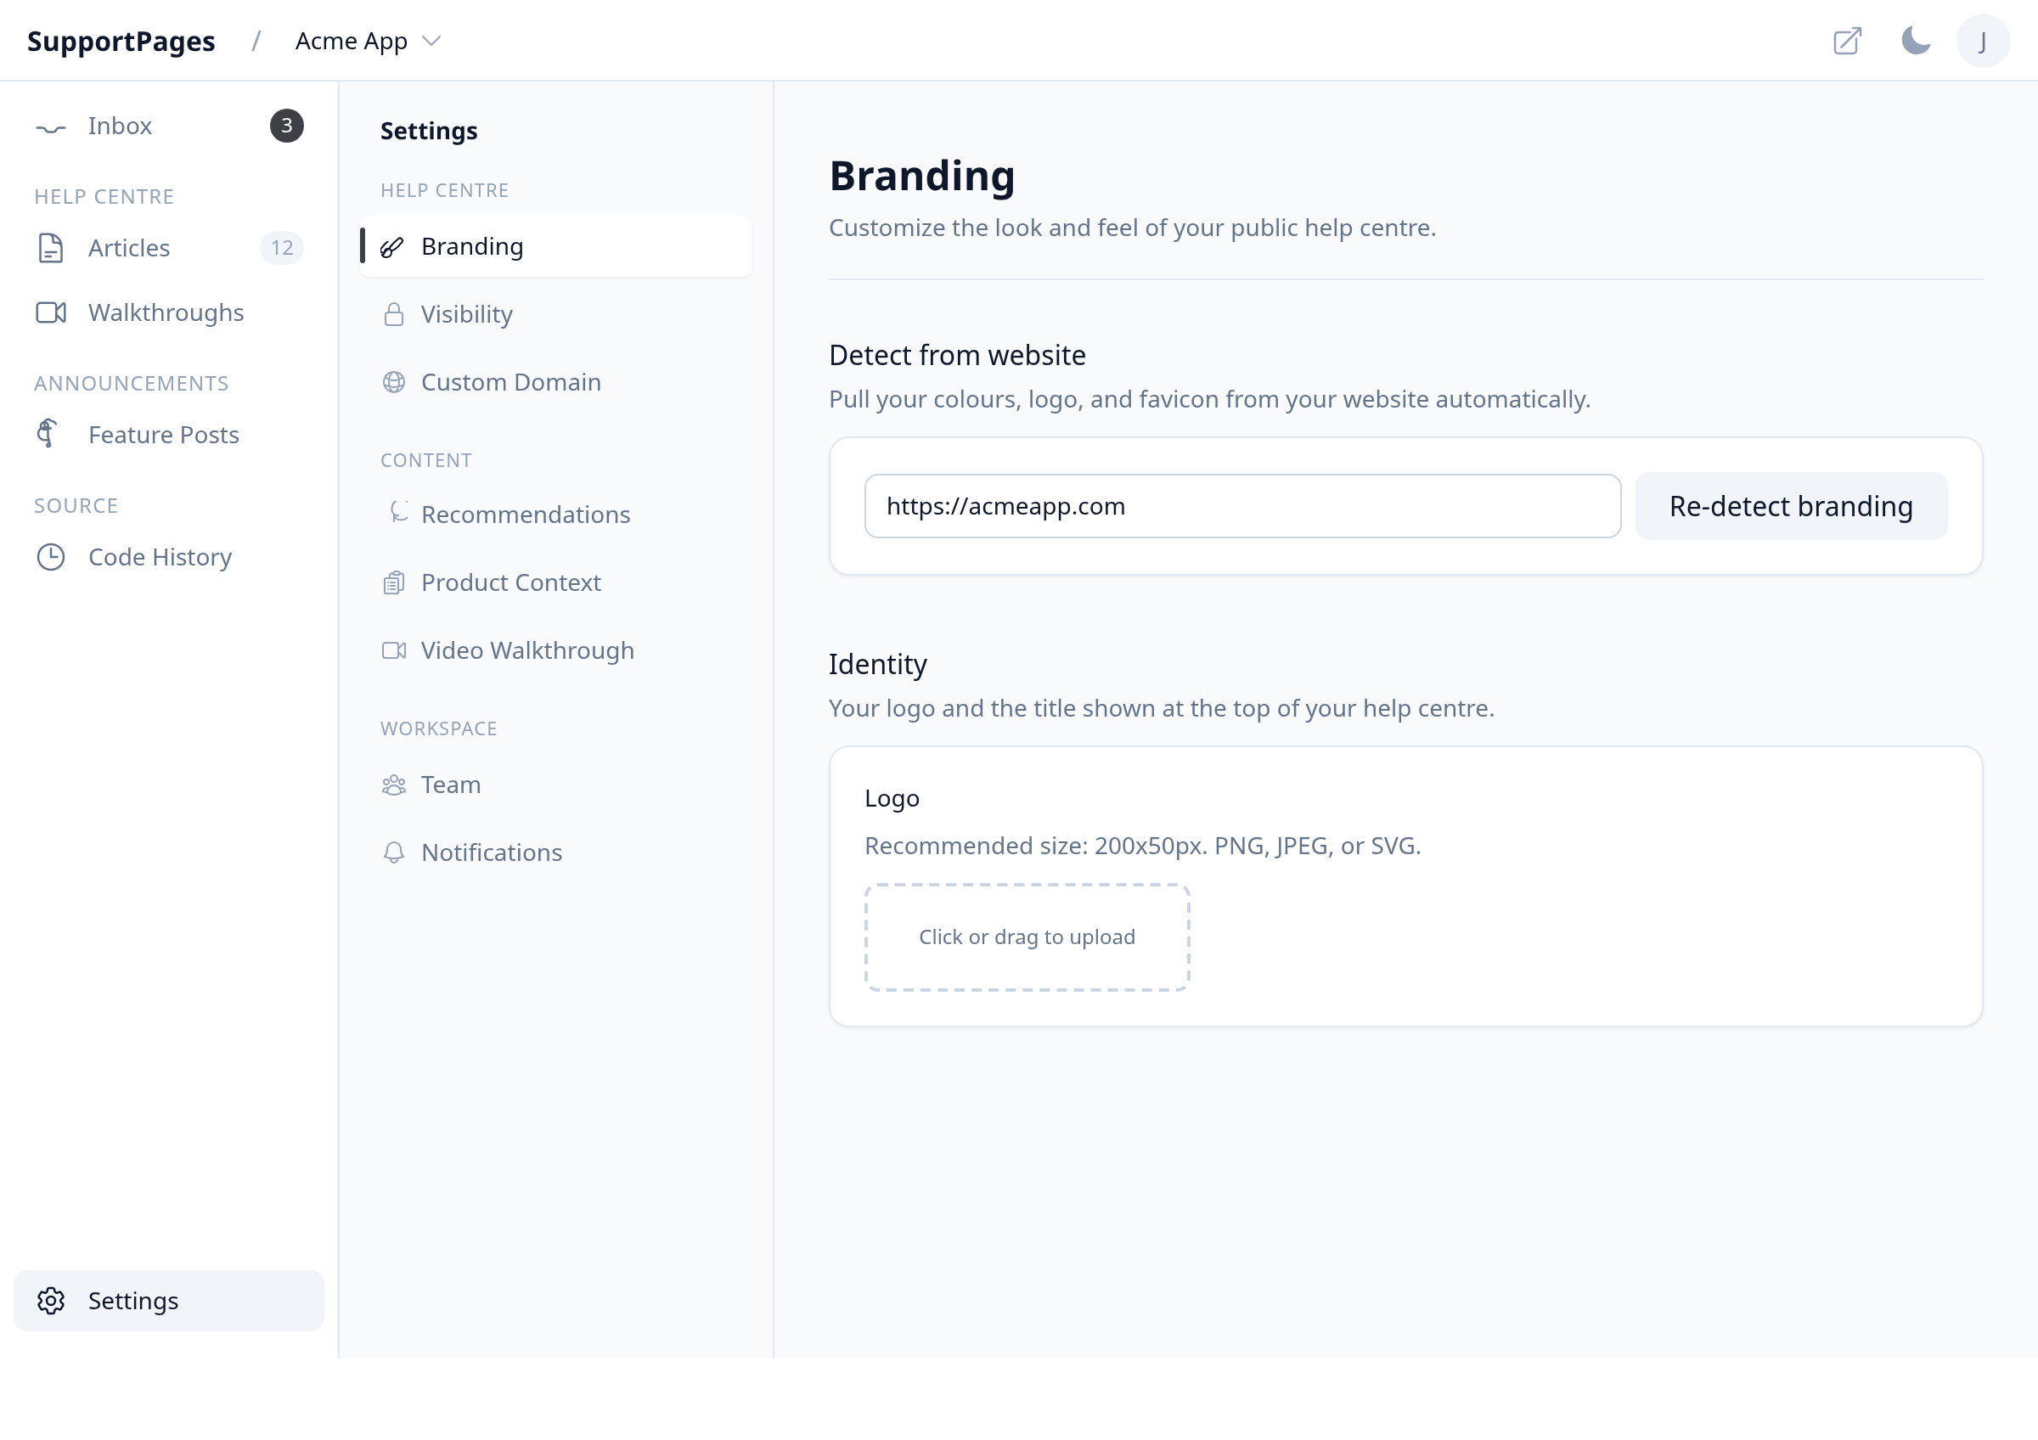The width and height of the screenshot is (2038, 1440).
Task: Select the Visibility settings tab
Action: [x=555, y=314]
